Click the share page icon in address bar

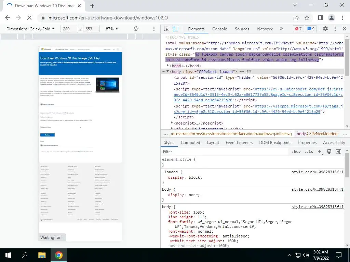(296, 18)
